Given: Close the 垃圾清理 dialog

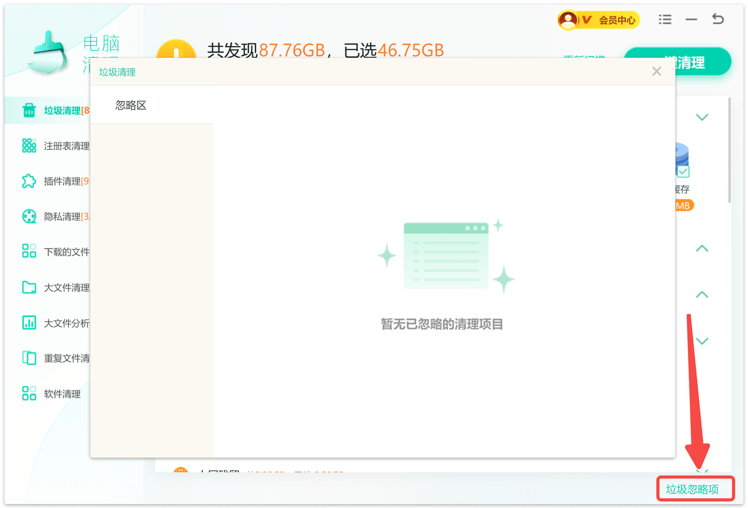Looking at the screenshot, I should coord(657,71).
